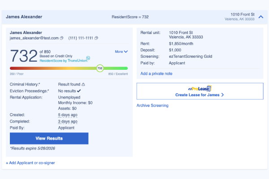Copy the (111) 111-1111 phone number icon
The image size is (269, 179).
pos(96,38)
